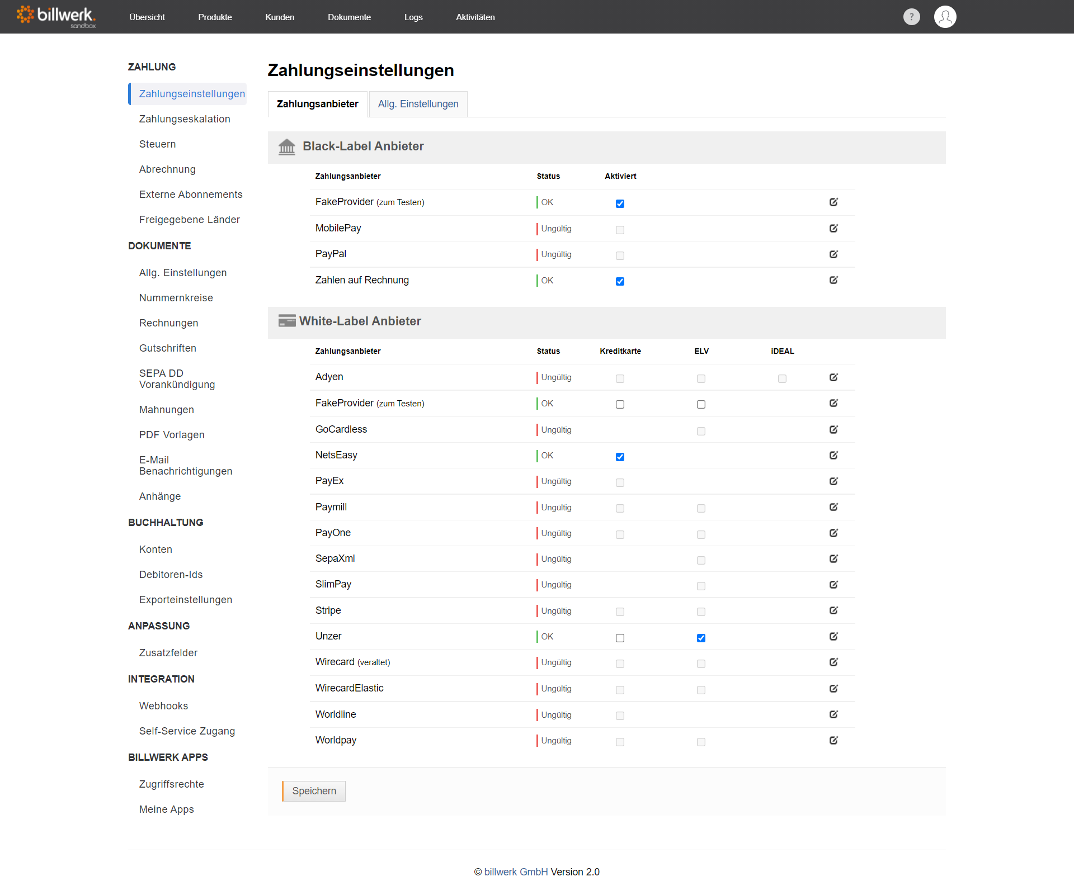This screenshot has width=1074, height=886.
Task: Click the billwerk sandbox logo
Action: [x=56, y=17]
